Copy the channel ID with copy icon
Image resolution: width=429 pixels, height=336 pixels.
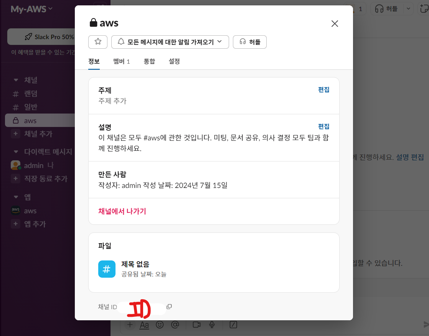click(x=169, y=307)
